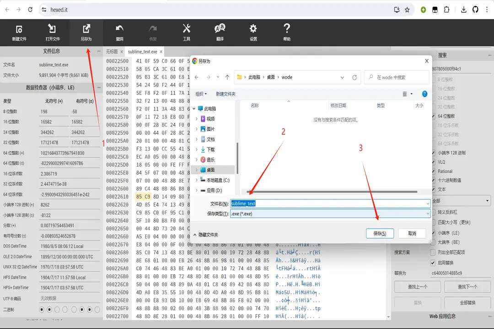The height and width of the screenshot is (329, 494).
Task: Click the 另存为 (Save As) toolbar icon
Action: tap(86, 32)
